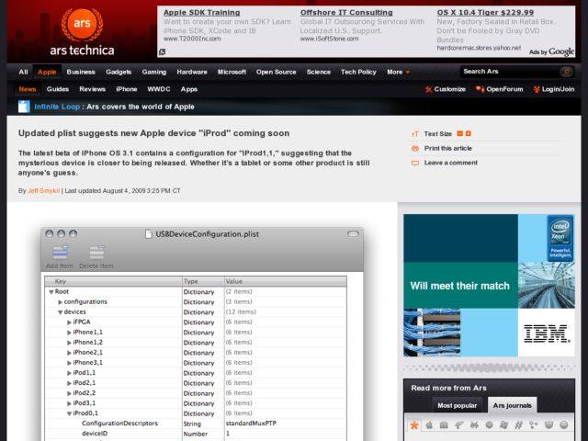
Task: Open the More dropdown in navigation
Action: coord(398,72)
